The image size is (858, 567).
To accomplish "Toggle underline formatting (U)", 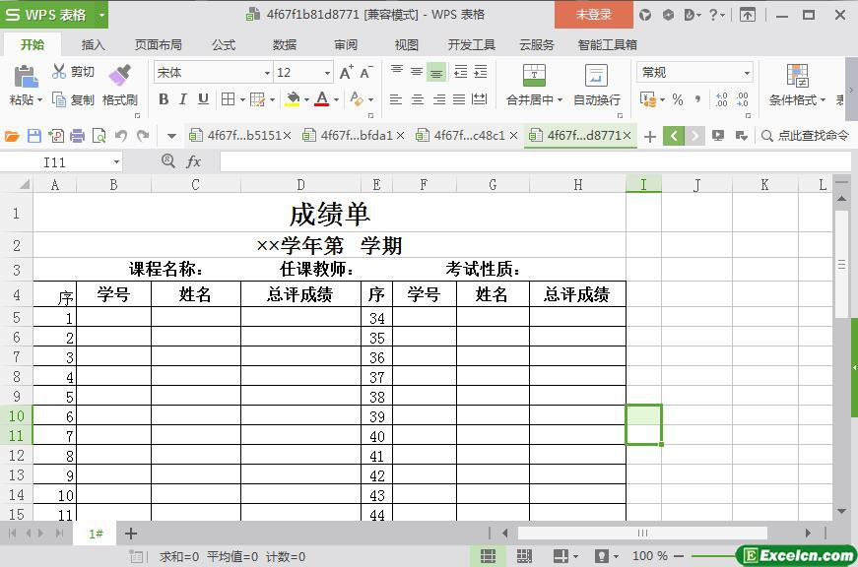I will point(203,99).
